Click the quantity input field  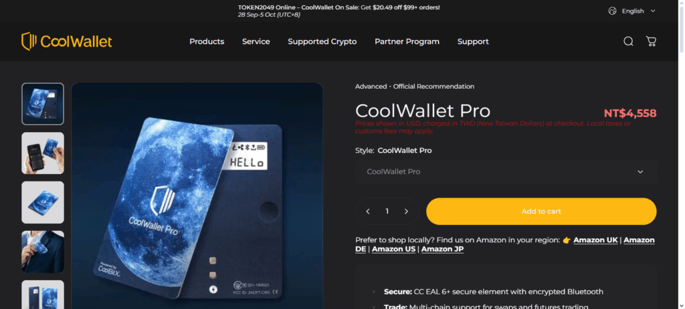click(x=387, y=212)
